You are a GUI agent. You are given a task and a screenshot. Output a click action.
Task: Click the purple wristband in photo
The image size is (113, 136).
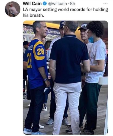click(x=46, y=79)
